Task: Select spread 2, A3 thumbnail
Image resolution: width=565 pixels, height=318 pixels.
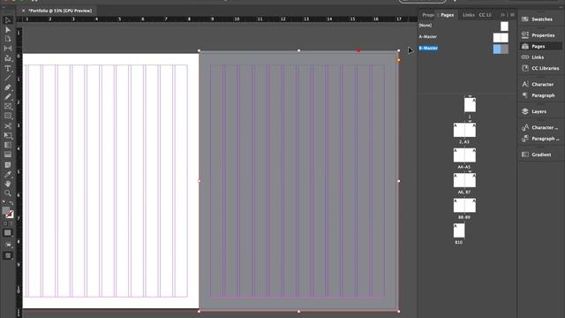Action: tap(464, 130)
